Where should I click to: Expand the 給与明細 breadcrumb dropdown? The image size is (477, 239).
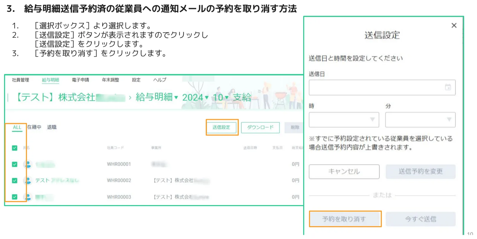[x=157, y=97]
